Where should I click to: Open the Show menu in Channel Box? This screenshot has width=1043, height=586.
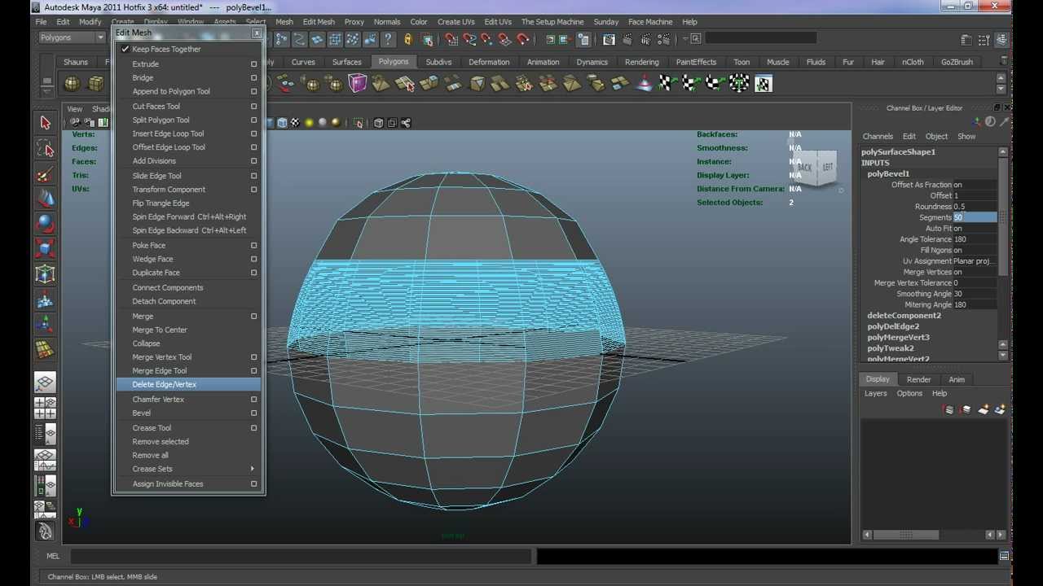click(x=966, y=136)
